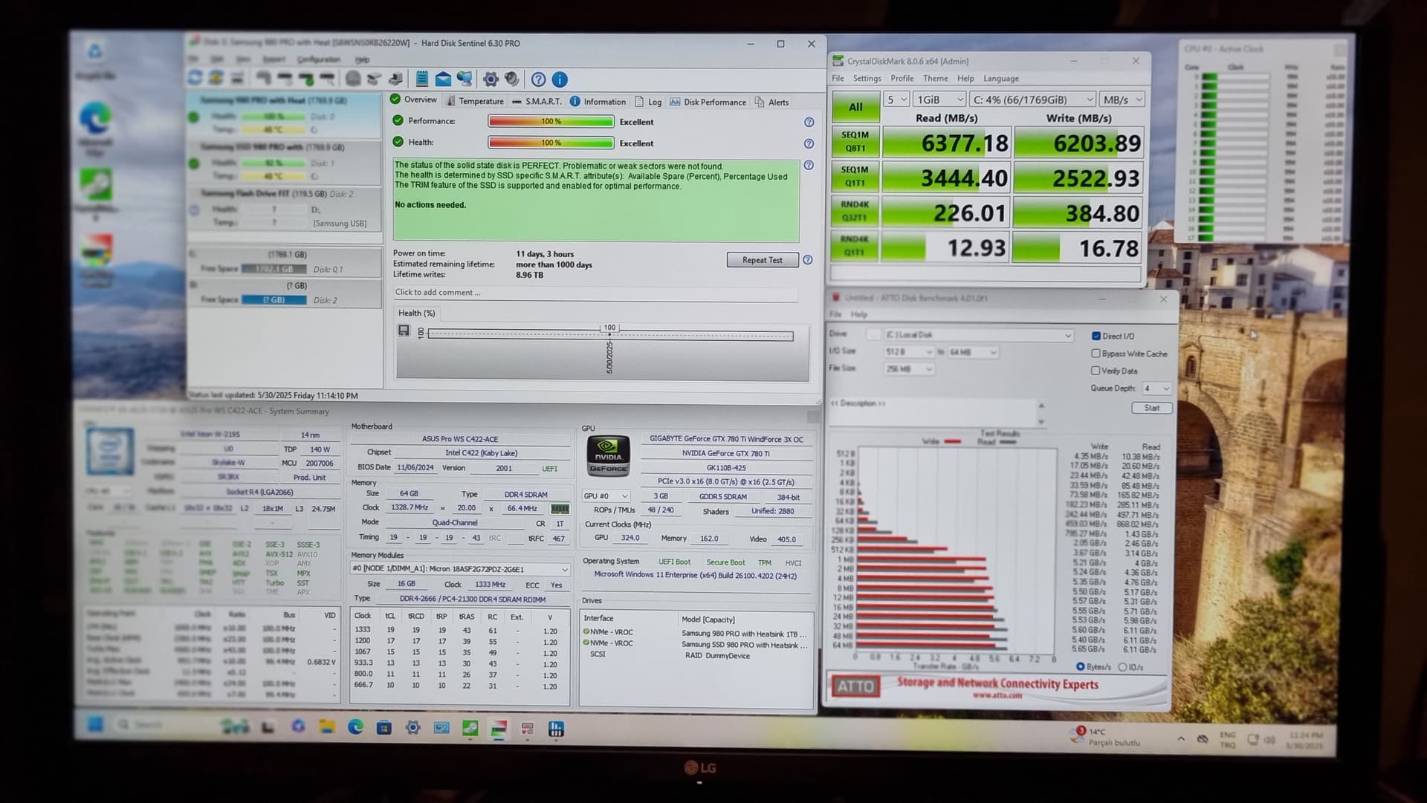Switch to Information tab

tap(598, 102)
